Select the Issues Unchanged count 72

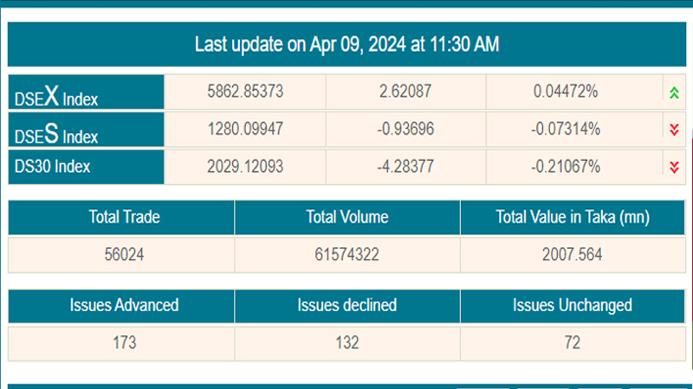(x=572, y=342)
